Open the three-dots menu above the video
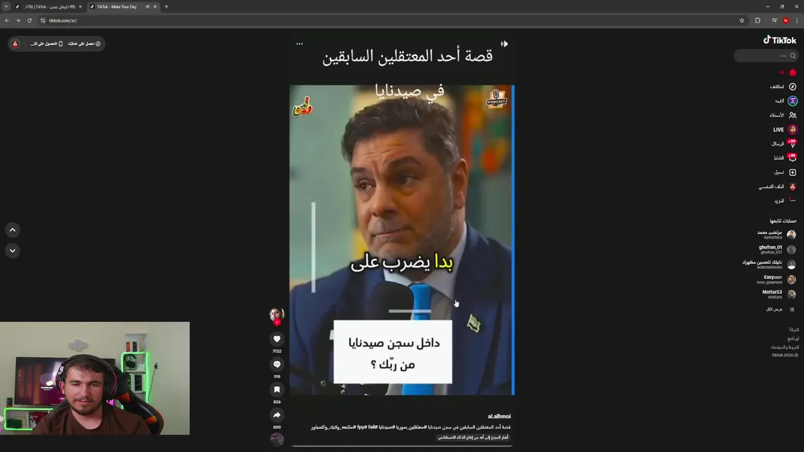The height and width of the screenshot is (452, 804). coord(300,44)
